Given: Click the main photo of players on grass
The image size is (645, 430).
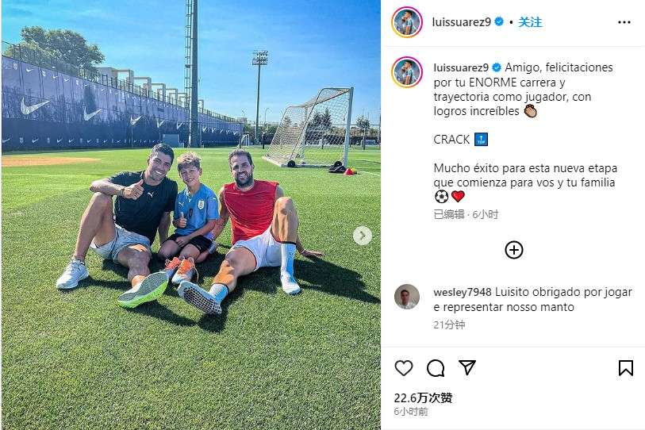Looking at the screenshot, I should (x=191, y=215).
